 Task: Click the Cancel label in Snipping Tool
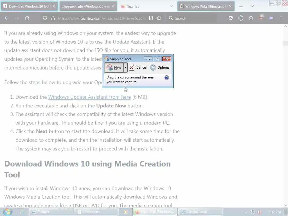141,67
